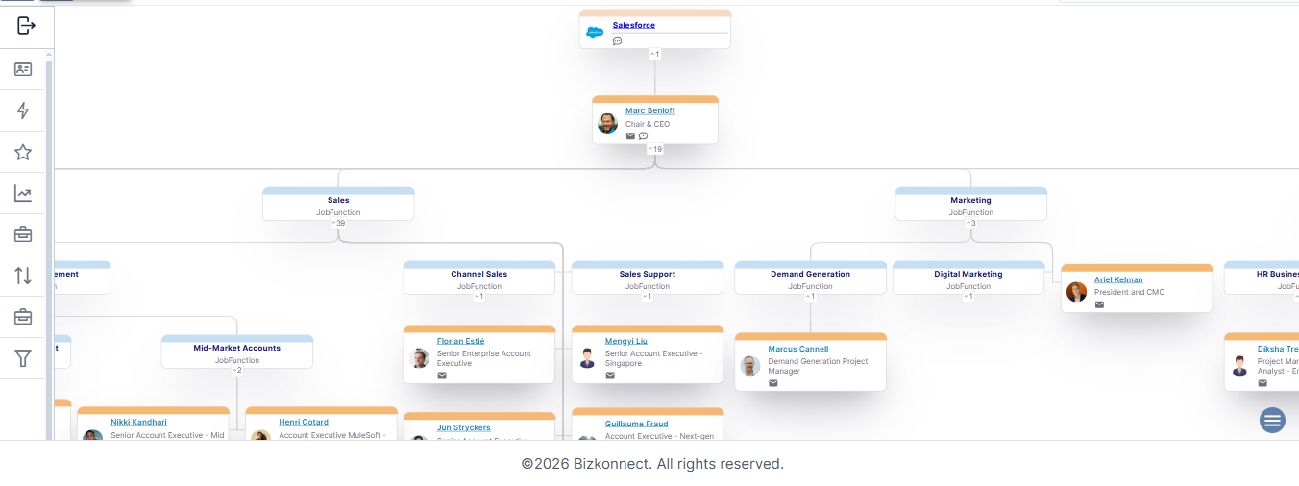Viewport: 1299px width, 486px height.
Task: Click Marc Benioff's profile photo
Action: click(x=607, y=123)
